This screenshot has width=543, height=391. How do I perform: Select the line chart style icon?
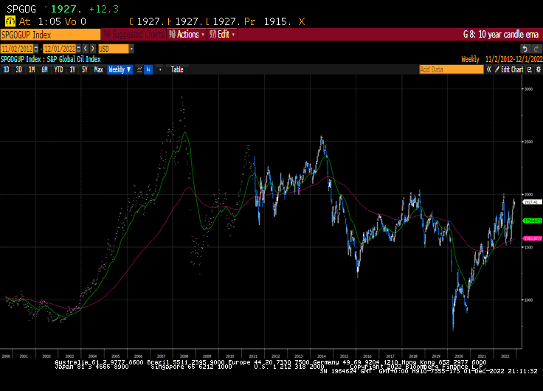click(x=139, y=69)
